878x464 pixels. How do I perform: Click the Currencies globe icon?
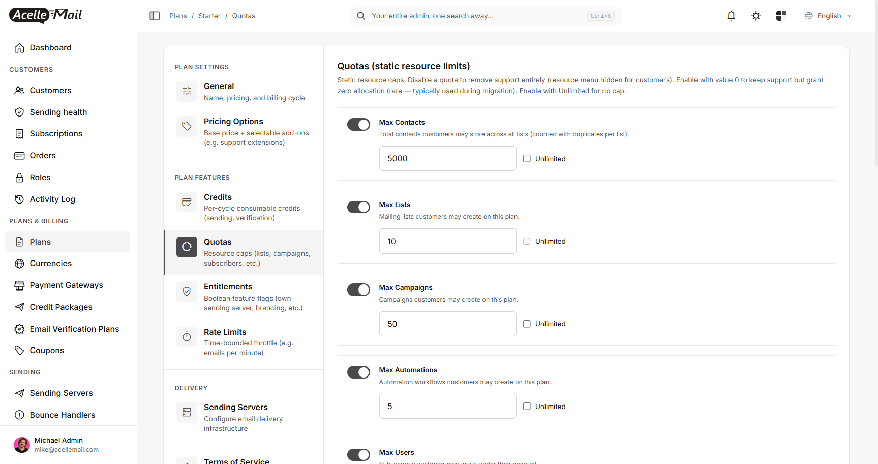click(19, 264)
